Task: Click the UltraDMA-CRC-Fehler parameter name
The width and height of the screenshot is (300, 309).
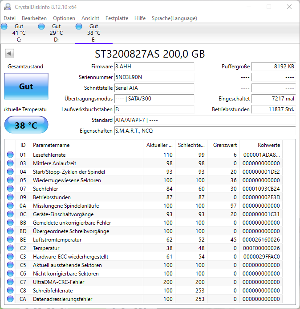Action: 59,282
